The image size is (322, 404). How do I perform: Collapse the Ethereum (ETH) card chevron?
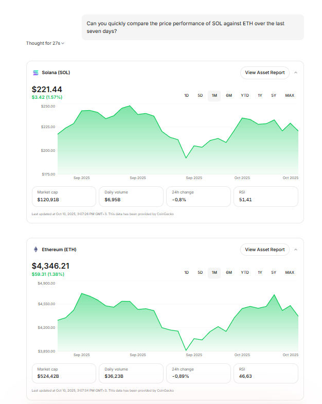[x=296, y=250]
